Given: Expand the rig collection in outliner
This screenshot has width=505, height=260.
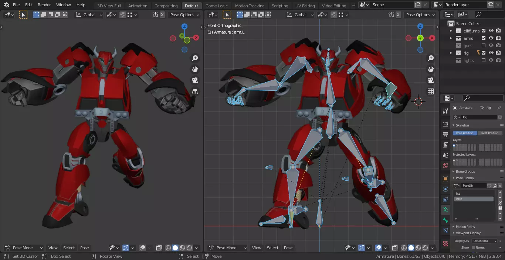Looking at the screenshot, I should (451, 53).
